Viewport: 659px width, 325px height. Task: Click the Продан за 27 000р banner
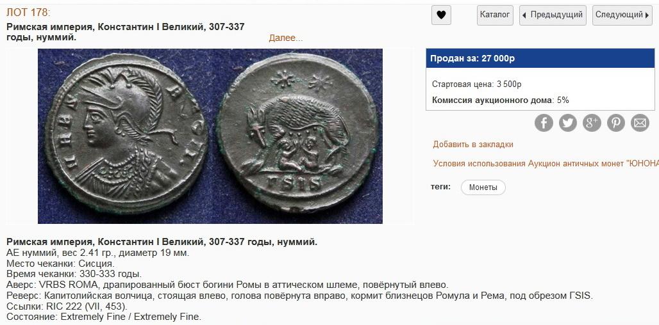(x=540, y=58)
